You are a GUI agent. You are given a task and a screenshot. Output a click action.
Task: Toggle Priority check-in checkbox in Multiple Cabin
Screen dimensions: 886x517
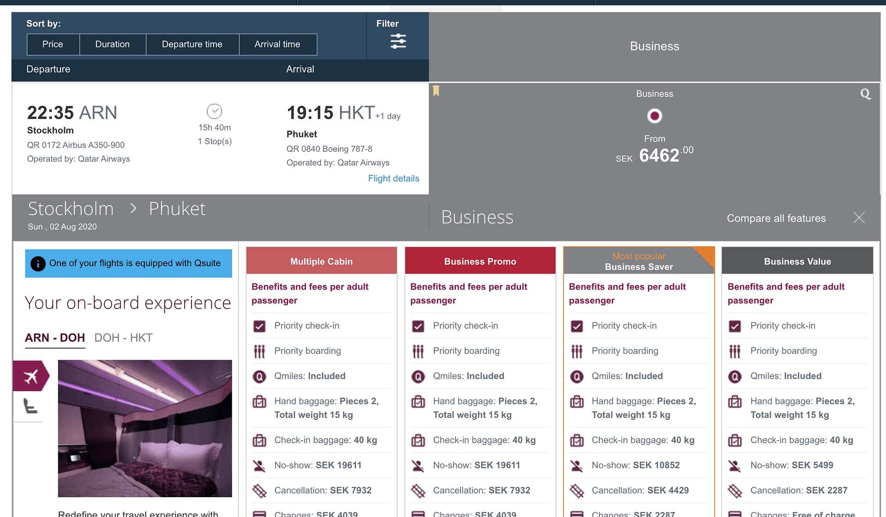259,326
